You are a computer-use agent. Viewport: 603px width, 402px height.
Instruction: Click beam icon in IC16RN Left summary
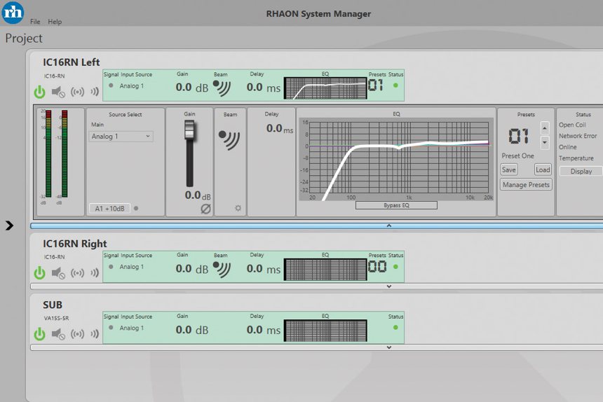(222, 88)
